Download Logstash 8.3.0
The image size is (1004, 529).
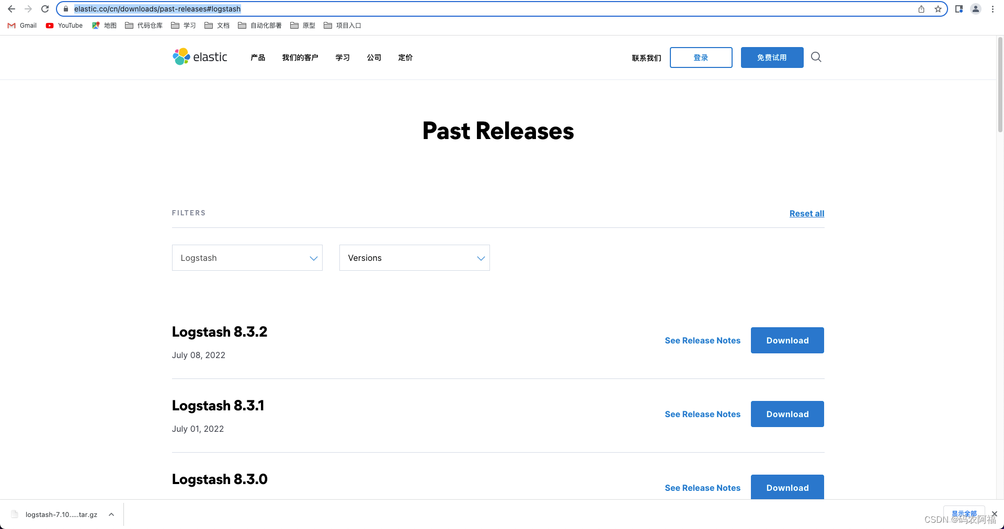coord(788,487)
